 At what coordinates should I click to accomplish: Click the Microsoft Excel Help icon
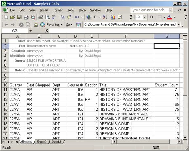(120, 17)
